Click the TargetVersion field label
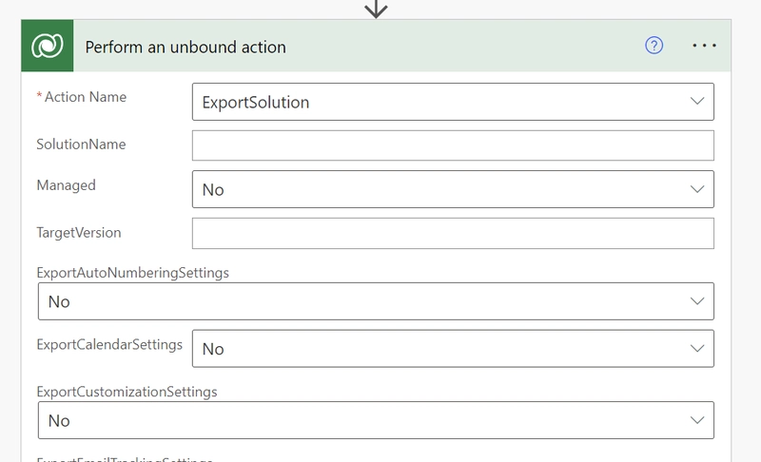Screen dimensions: 761x462 pyautogui.click(x=79, y=232)
